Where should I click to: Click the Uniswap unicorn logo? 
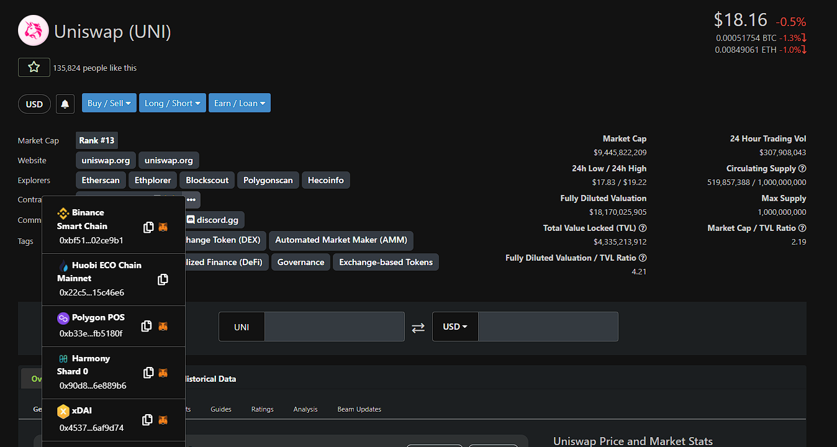coord(34,31)
